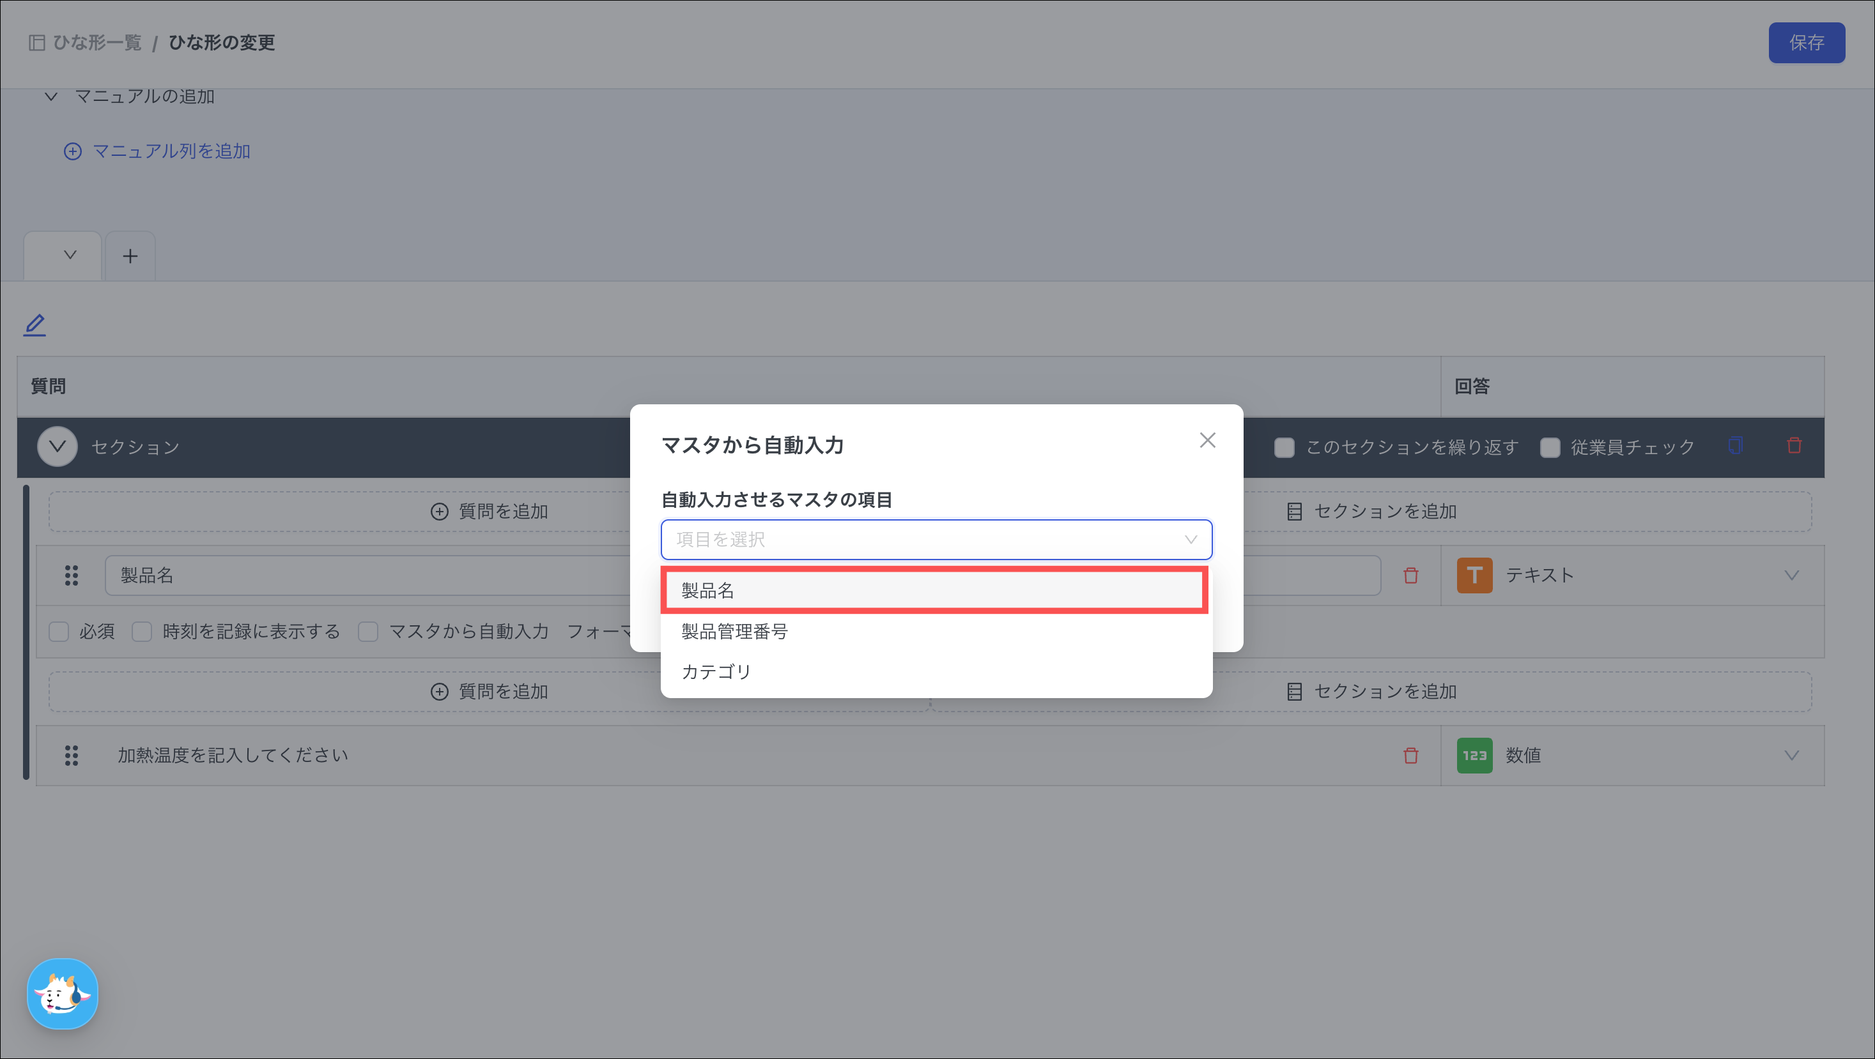This screenshot has height=1059, width=1875.
Task: Click drag handle for 製品名 row
Action: point(72,575)
